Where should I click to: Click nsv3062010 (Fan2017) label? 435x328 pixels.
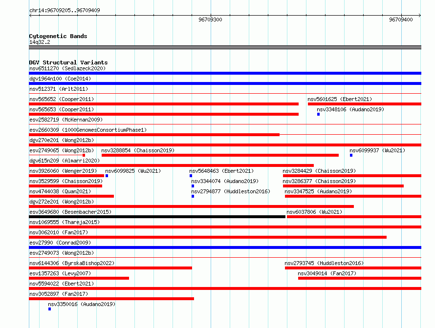click(59, 232)
